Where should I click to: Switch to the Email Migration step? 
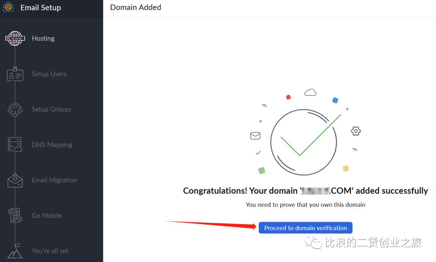(55, 180)
